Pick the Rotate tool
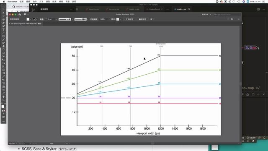Viewport: 268px width, 151px height. click(x=3, y=49)
